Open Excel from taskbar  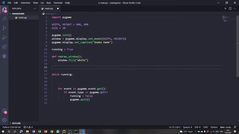pyautogui.click(x=40, y=131)
